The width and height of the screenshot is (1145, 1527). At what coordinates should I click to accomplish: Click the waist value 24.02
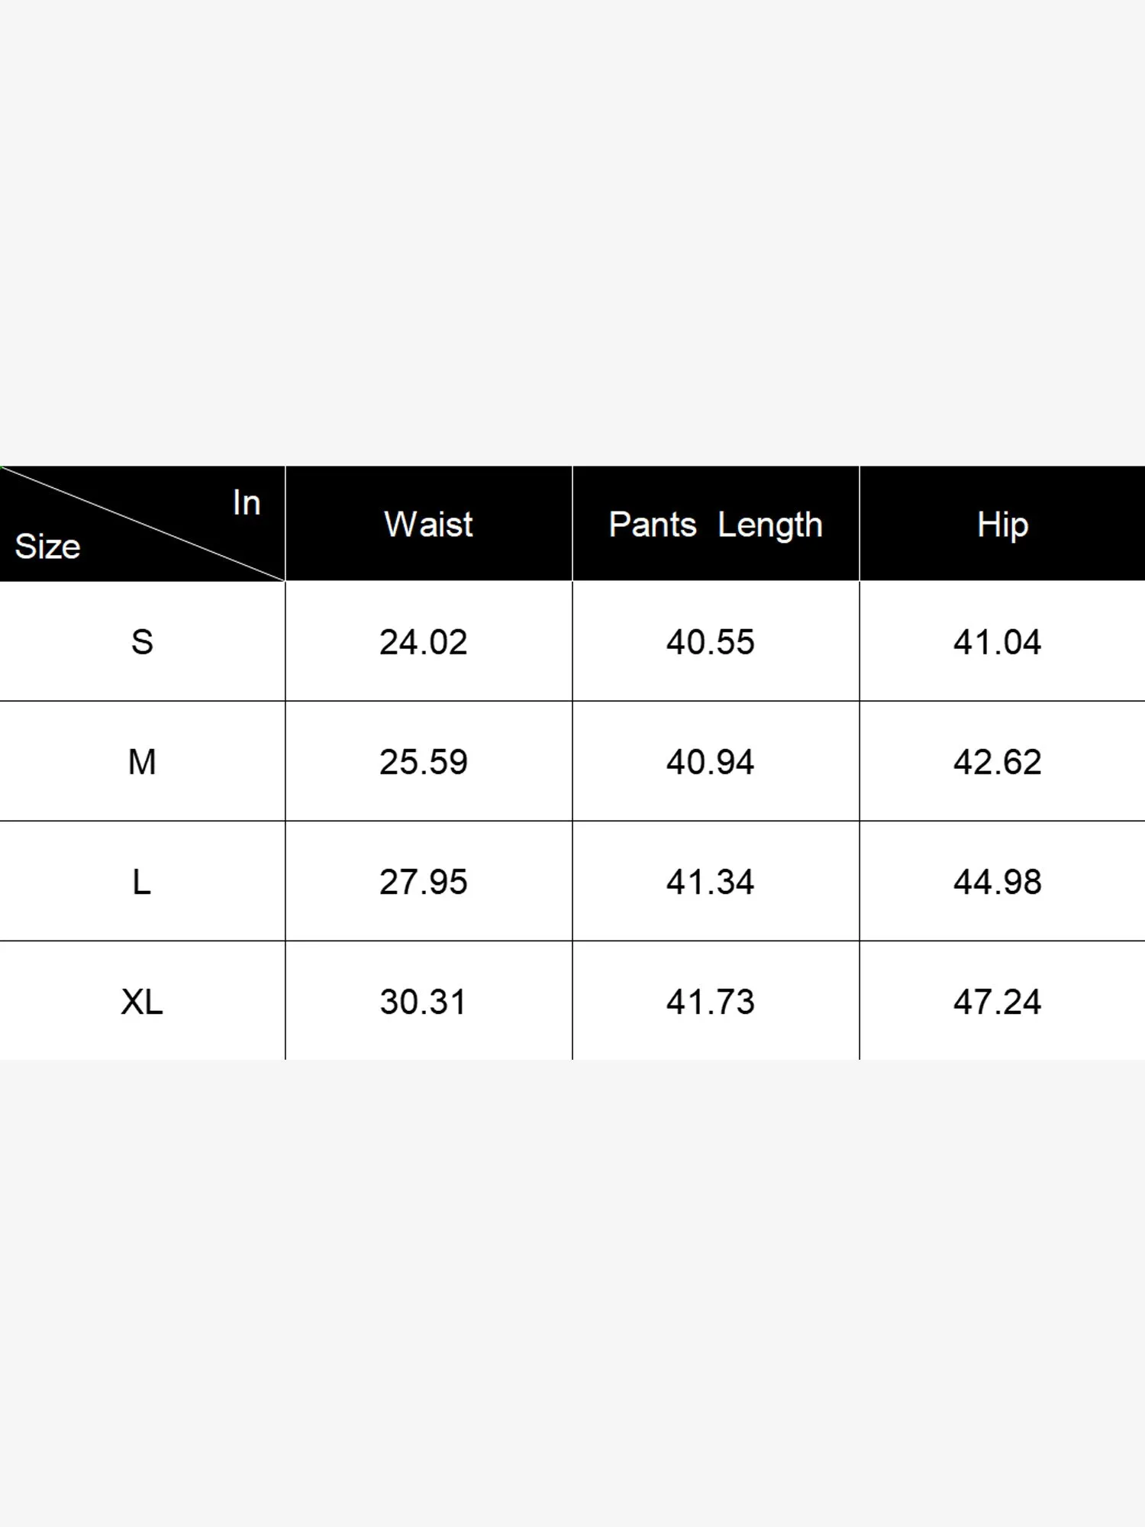[423, 642]
